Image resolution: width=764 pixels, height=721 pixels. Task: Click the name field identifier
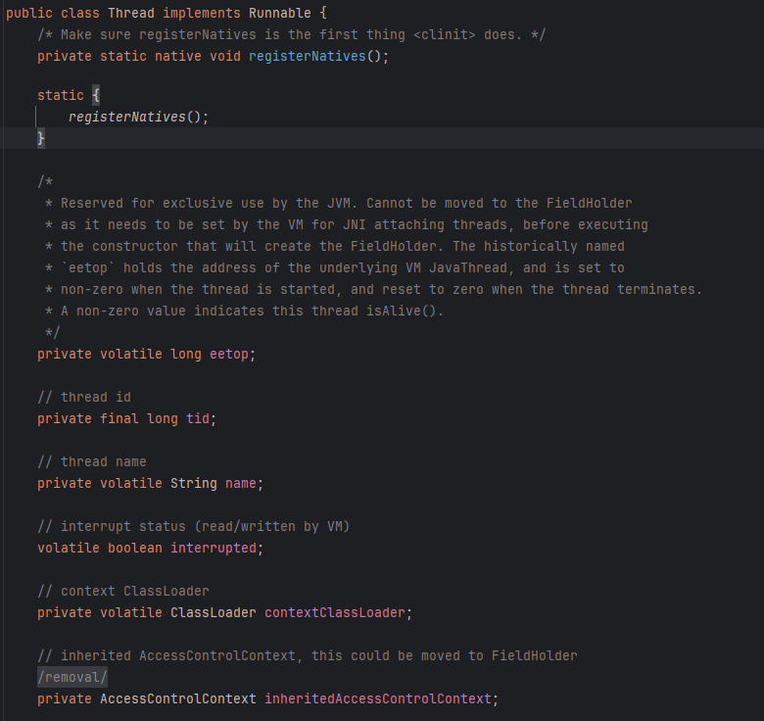pos(241,484)
